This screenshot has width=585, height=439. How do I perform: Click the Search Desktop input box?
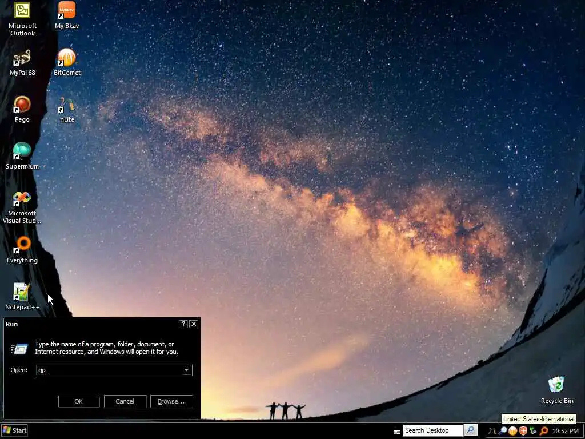(x=433, y=430)
